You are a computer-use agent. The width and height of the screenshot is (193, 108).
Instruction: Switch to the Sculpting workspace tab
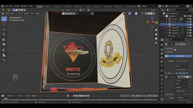[x=57, y=7]
